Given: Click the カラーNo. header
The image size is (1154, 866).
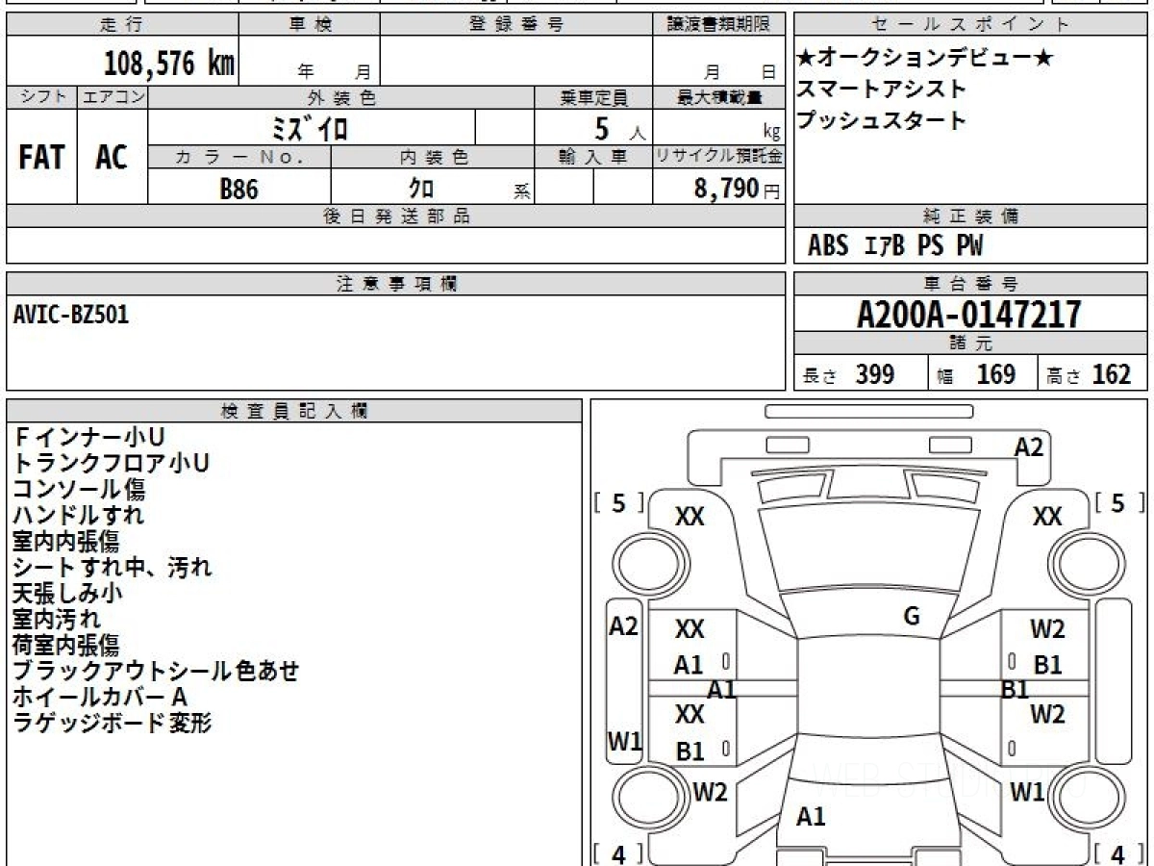Looking at the screenshot, I should coord(239,157).
